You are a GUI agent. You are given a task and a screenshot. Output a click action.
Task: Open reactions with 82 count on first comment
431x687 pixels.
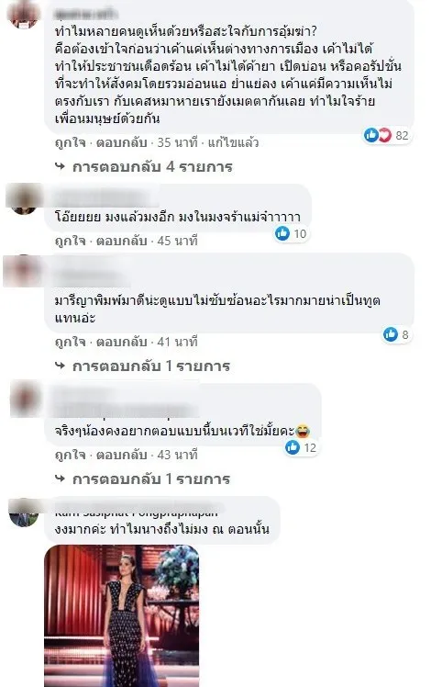[386, 135]
